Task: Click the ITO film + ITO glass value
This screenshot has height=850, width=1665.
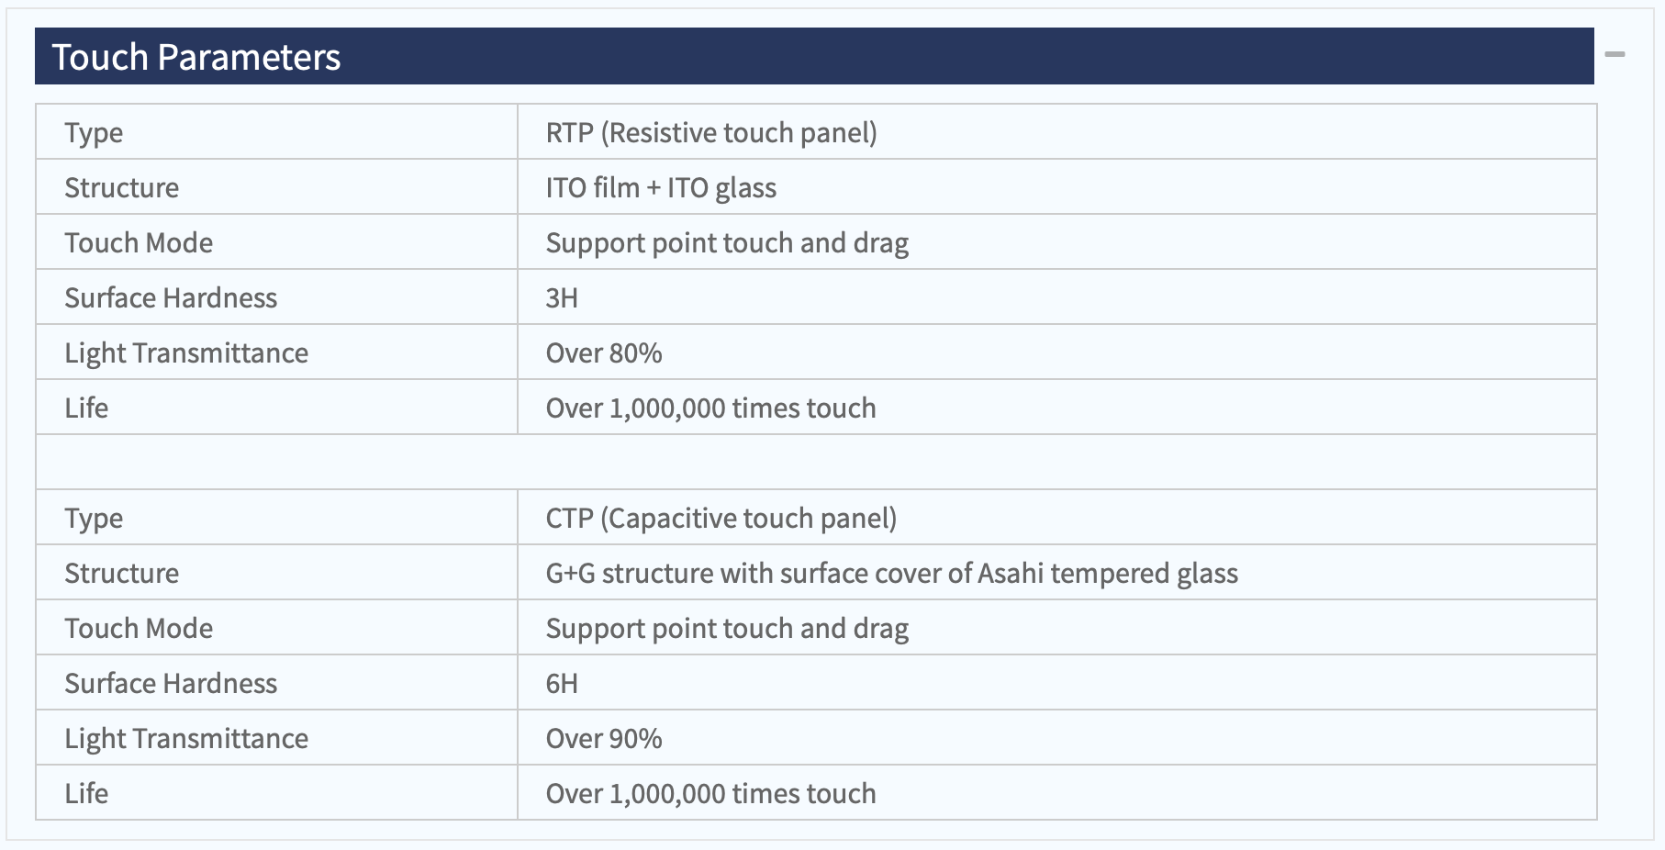Action: (x=661, y=187)
